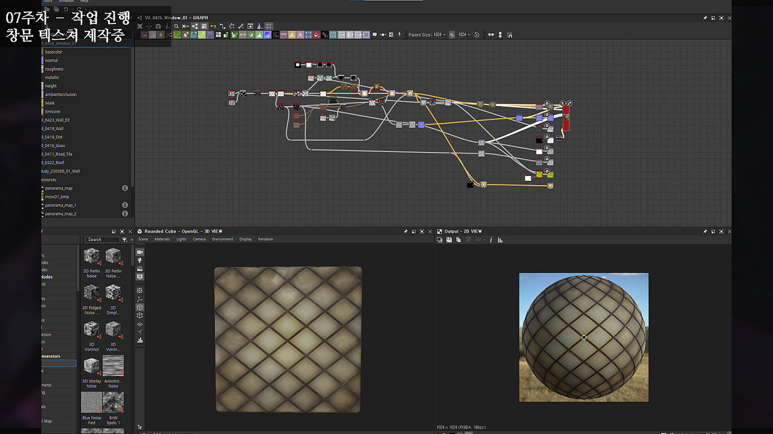
Task: Click the sphere material preview in the 2D View
Action: (x=584, y=338)
